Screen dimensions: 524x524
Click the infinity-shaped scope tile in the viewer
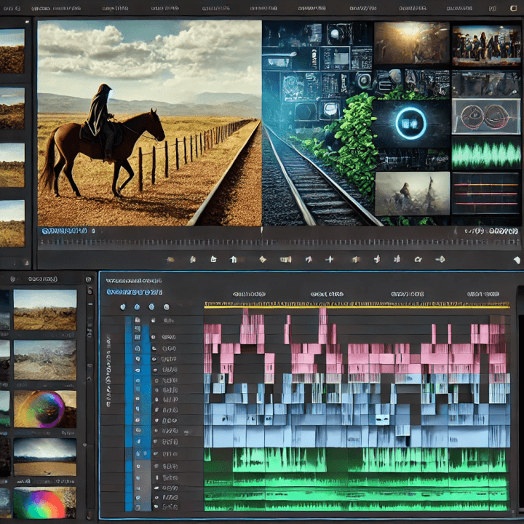point(486,116)
